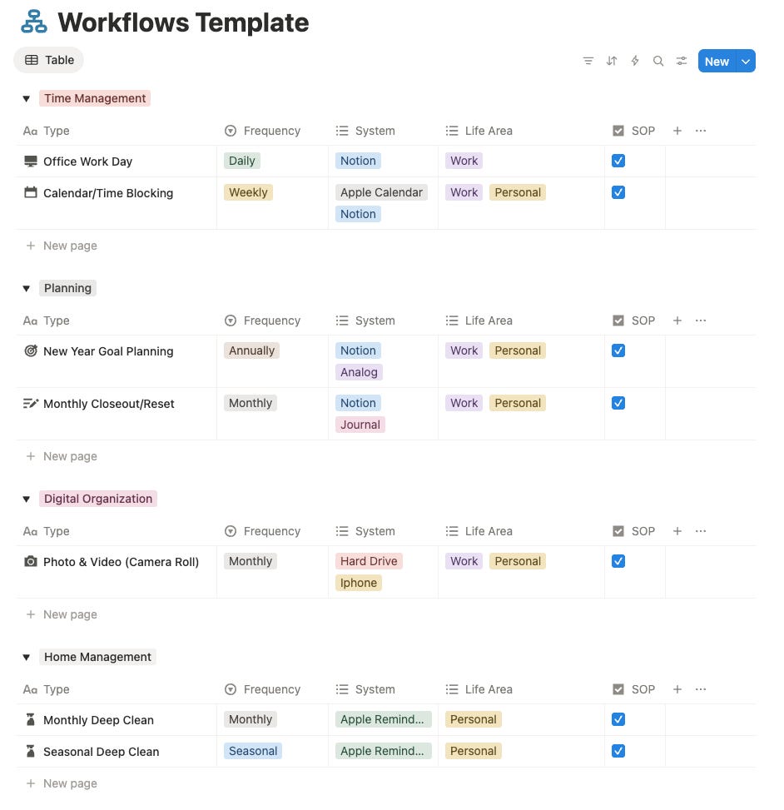
Task: Add a property in Home Management group
Action: (x=677, y=689)
